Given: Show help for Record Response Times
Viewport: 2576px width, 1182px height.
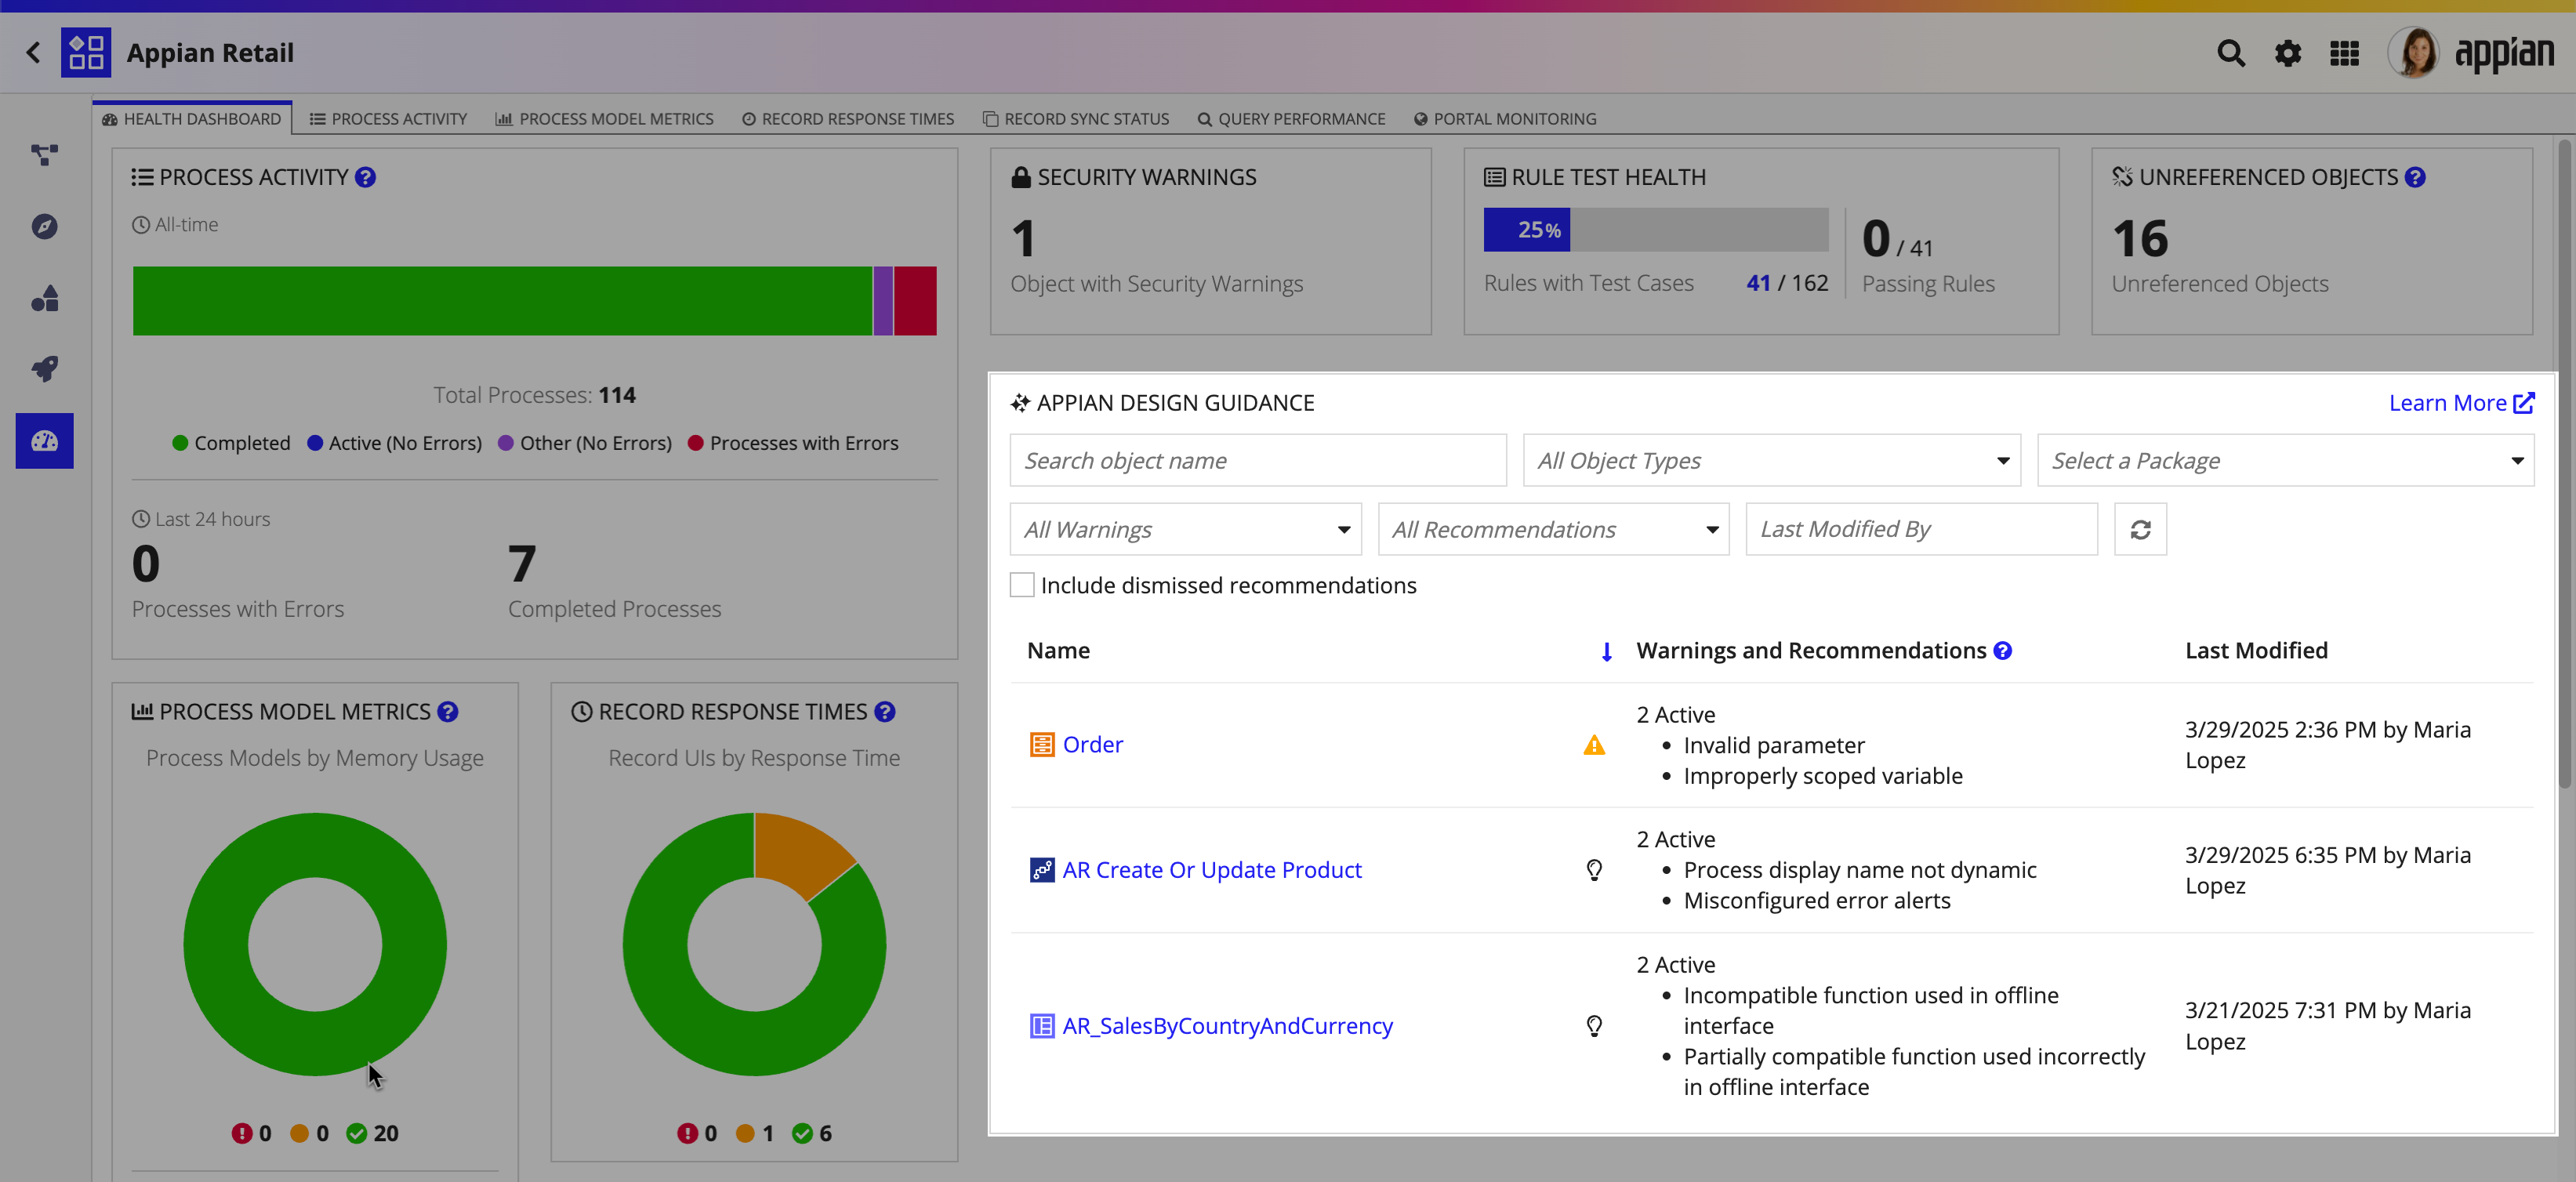Looking at the screenshot, I should click(884, 711).
